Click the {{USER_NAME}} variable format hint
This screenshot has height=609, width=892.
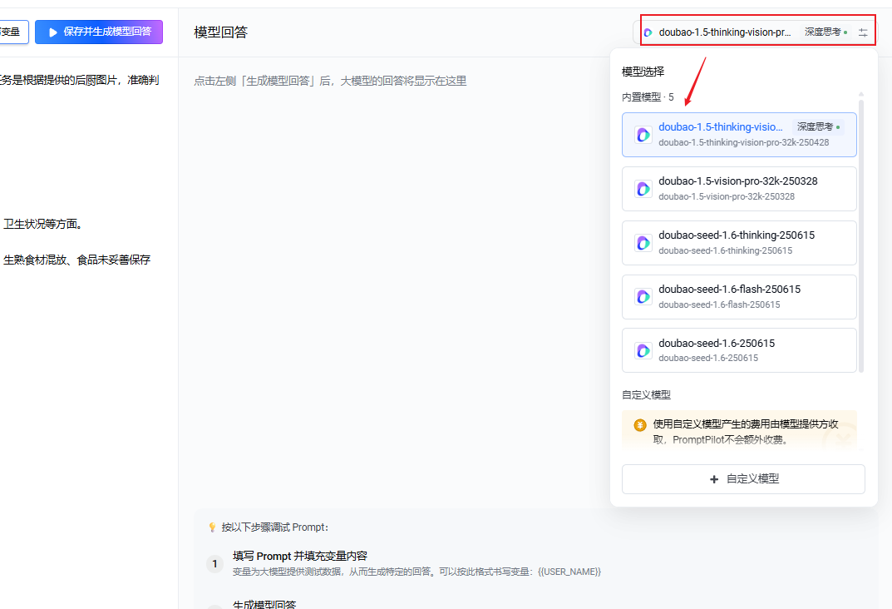[x=569, y=572]
